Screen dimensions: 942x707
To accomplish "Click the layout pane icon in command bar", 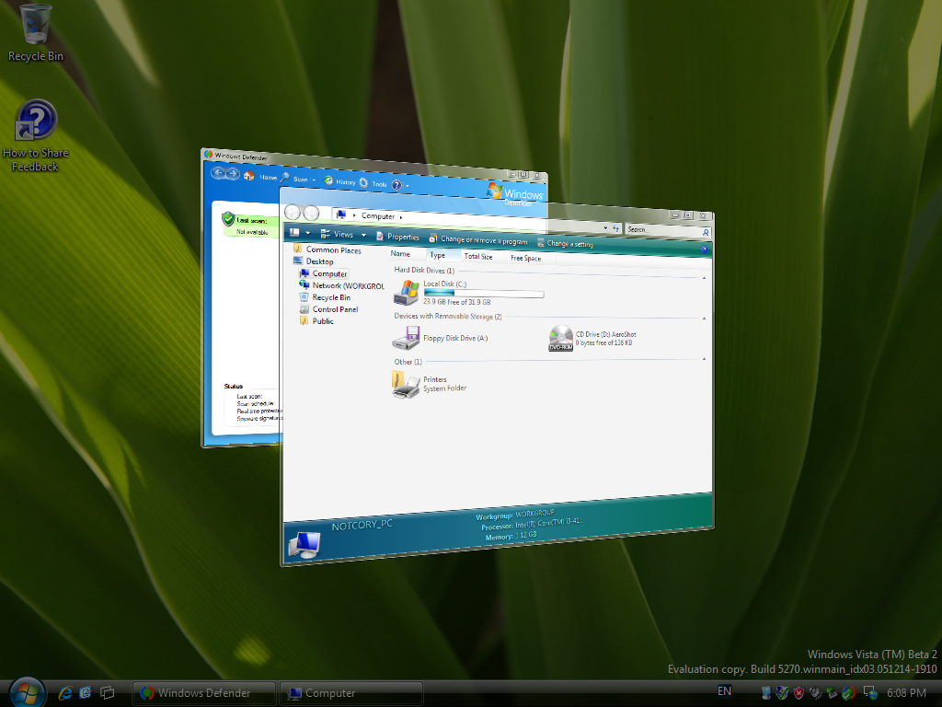I will pyautogui.click(x=294, y=231).
